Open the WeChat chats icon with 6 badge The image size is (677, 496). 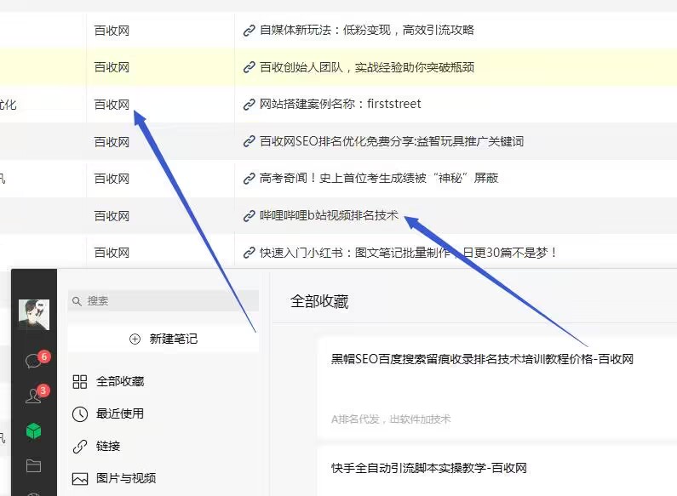point(35,360)
